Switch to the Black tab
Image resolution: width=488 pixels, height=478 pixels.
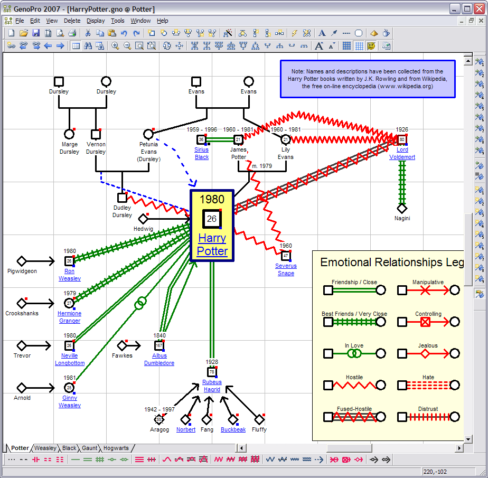(69, 448)
